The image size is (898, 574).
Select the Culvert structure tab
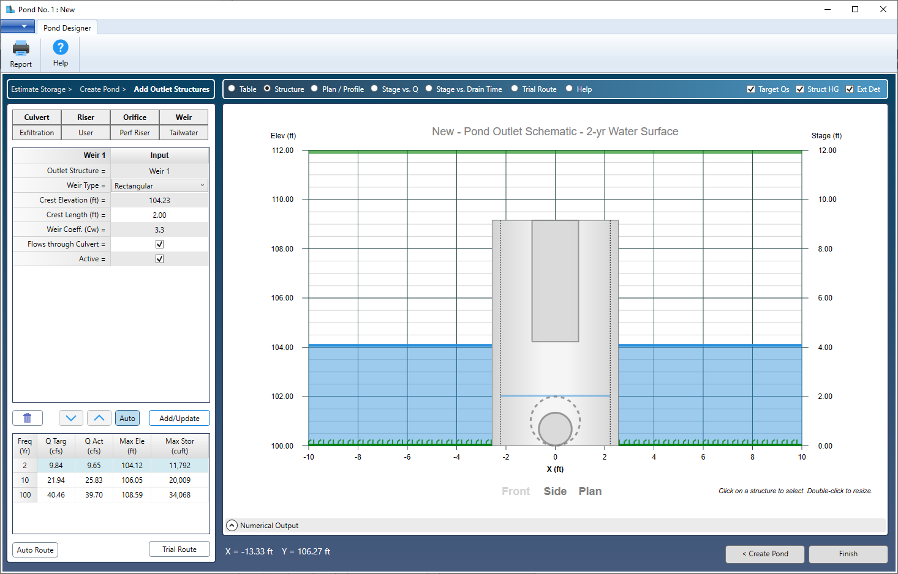pos(37,117)
